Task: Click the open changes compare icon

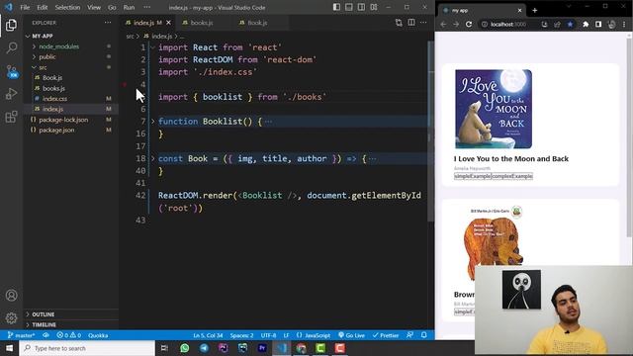Action: (x=399, y=23)
